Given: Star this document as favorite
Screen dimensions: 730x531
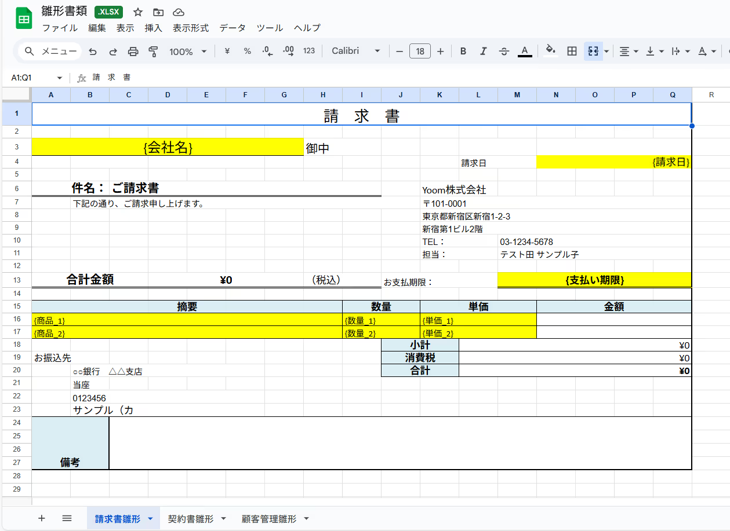Looking at the screenshot, I should [x=138, y=12].
